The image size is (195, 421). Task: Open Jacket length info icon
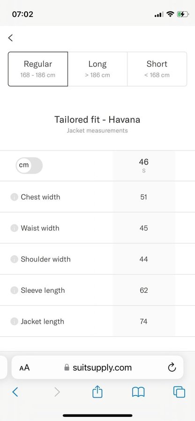pyautogui.click(x=14, y=322)
